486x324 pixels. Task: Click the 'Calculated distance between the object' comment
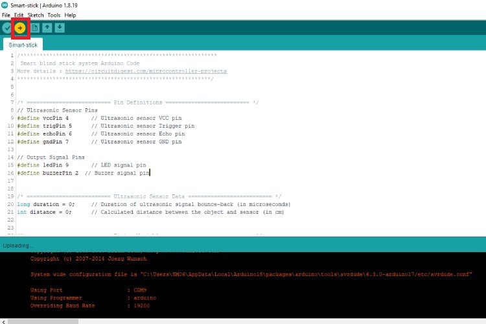[x=188, y=212]
